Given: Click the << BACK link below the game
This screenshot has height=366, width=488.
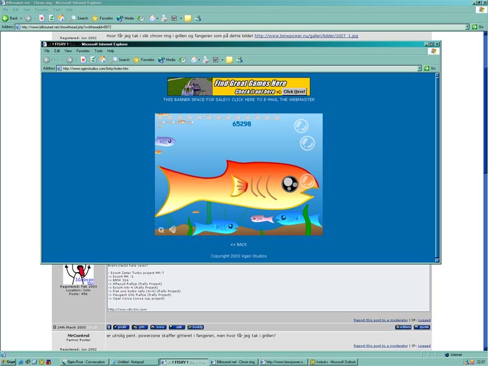Looking at the screenshot, I should click(239, 245).
